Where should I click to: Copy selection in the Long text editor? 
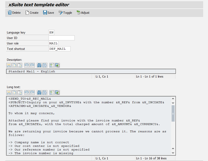[x=14, y=92]
